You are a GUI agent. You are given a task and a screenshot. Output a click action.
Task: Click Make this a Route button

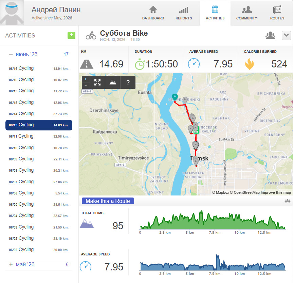(108, 201)
